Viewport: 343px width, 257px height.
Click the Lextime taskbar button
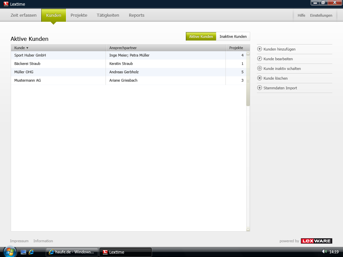coord(126,252)
